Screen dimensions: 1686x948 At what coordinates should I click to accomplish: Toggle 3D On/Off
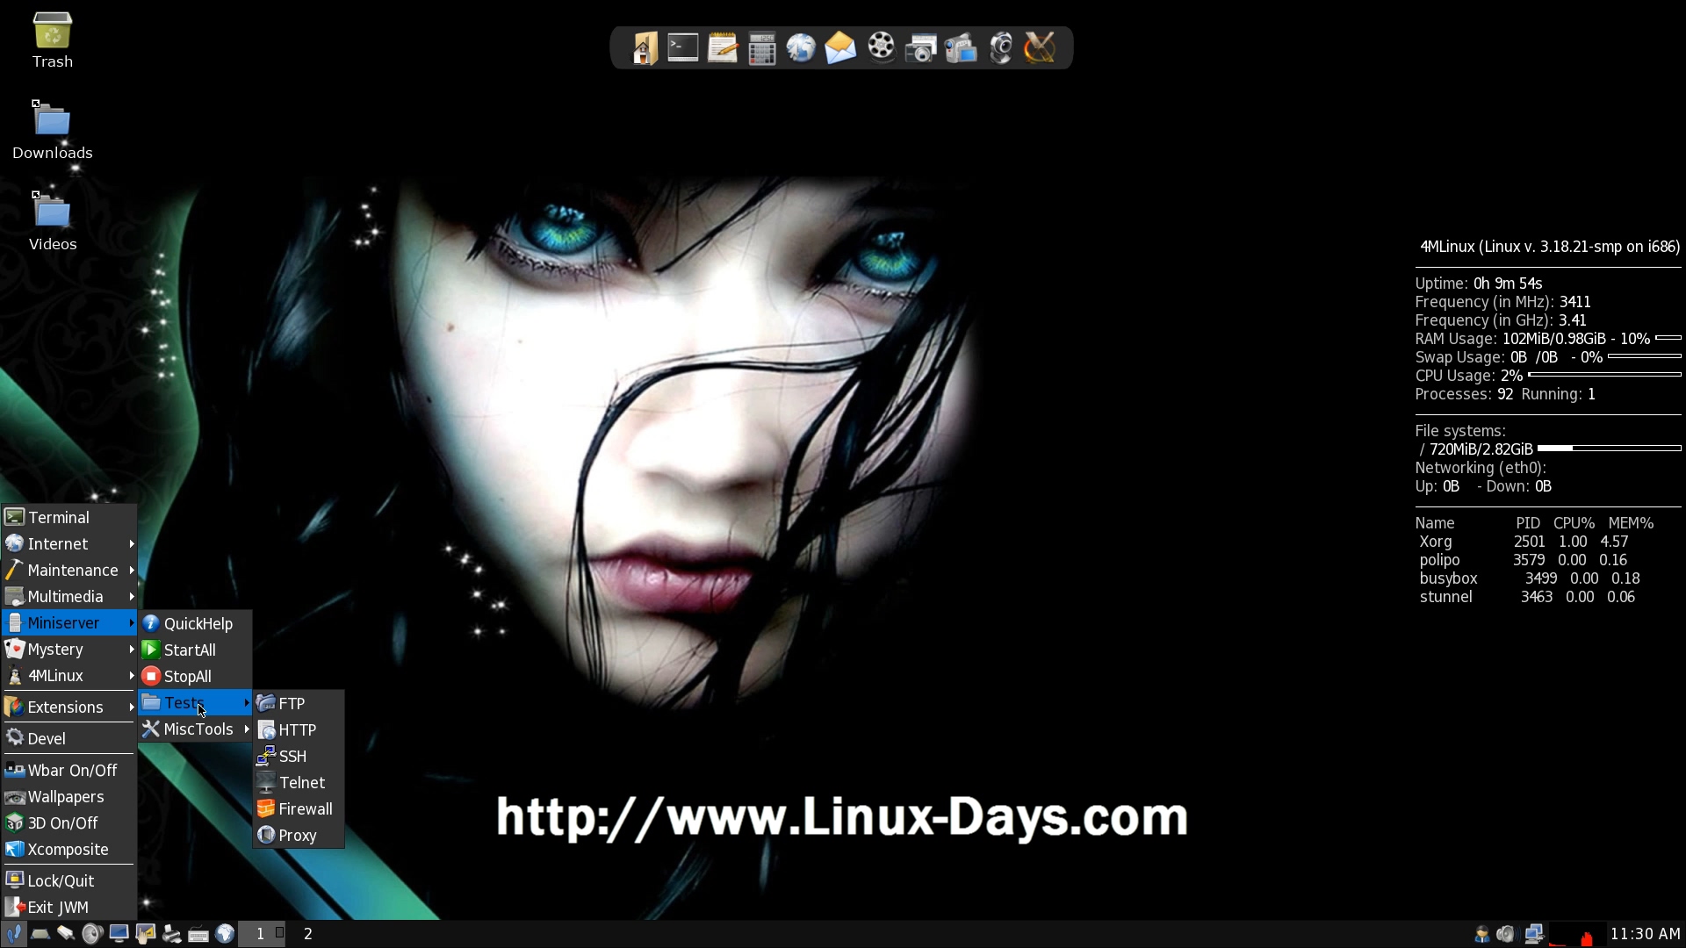click(x=69, y=823)
